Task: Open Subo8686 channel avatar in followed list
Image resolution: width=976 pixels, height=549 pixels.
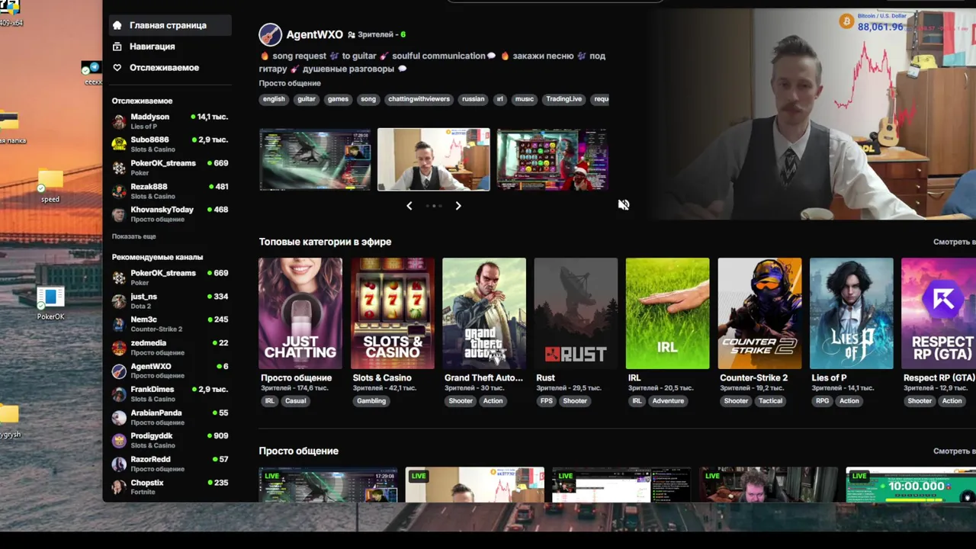Action: [x=119, y=144]
